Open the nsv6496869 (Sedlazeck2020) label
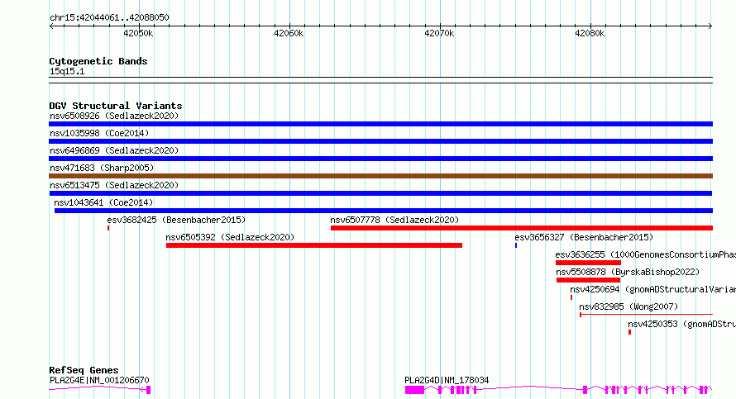736x399 pixels. 114,150
